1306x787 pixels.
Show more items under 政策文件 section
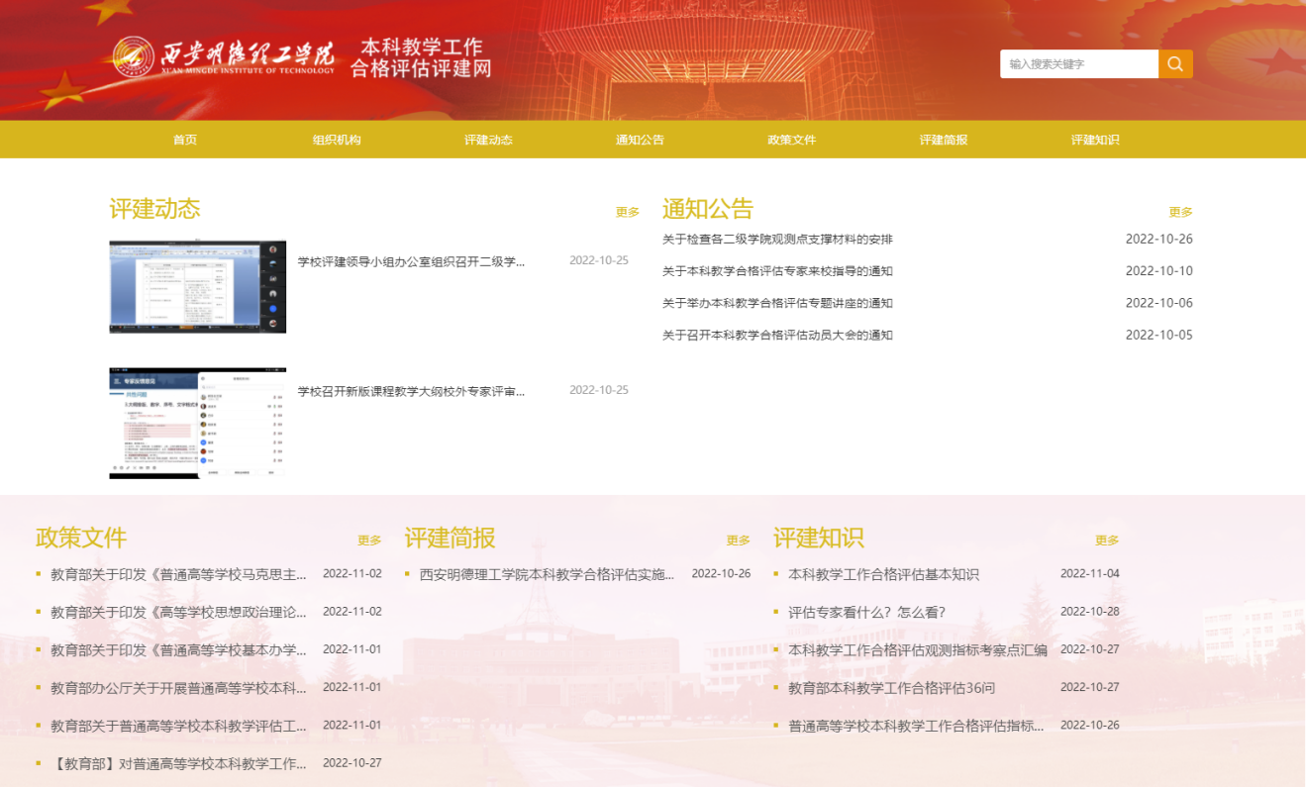(x=369, y=541)
